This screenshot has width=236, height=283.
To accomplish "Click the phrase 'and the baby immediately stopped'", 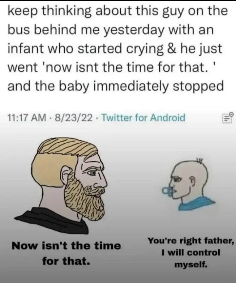I will (x=116, y=86).
